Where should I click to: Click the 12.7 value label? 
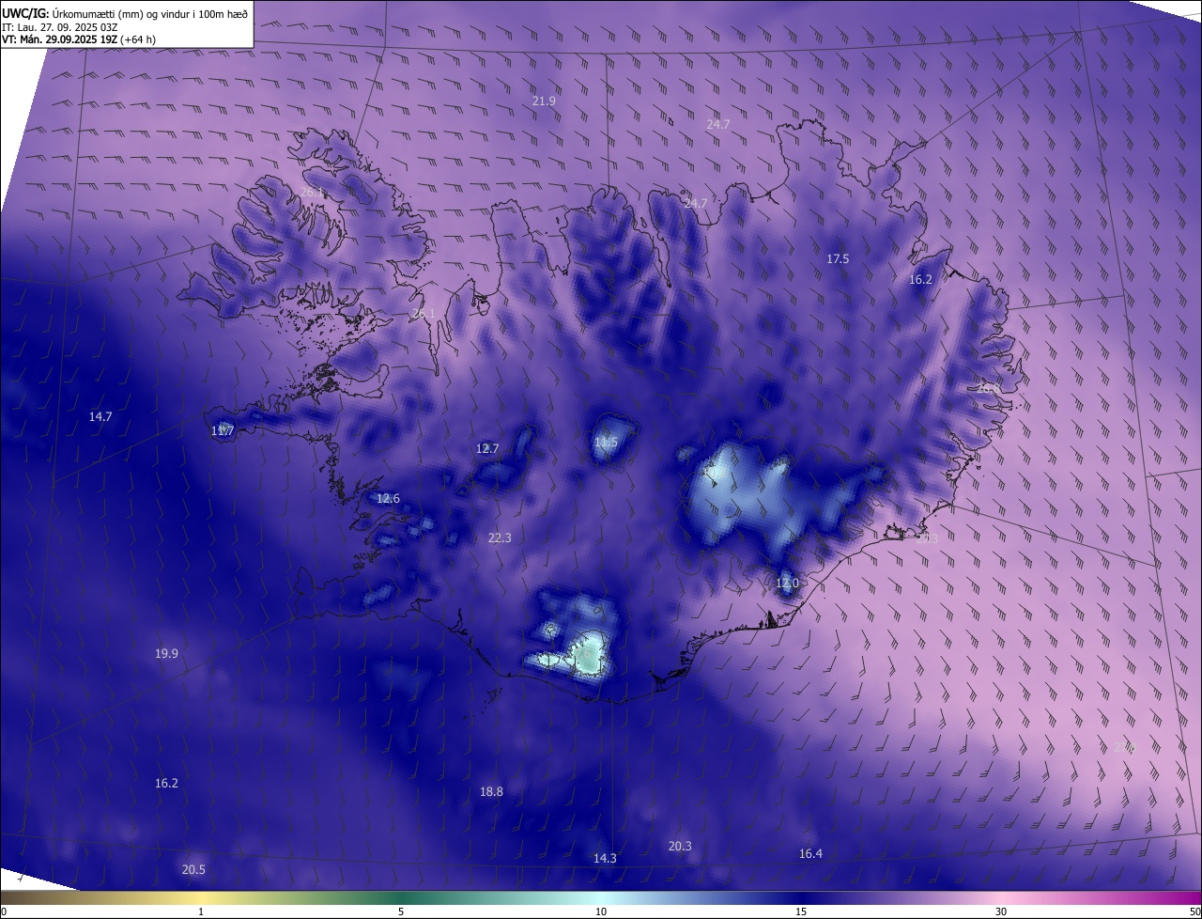pos(487,448)
